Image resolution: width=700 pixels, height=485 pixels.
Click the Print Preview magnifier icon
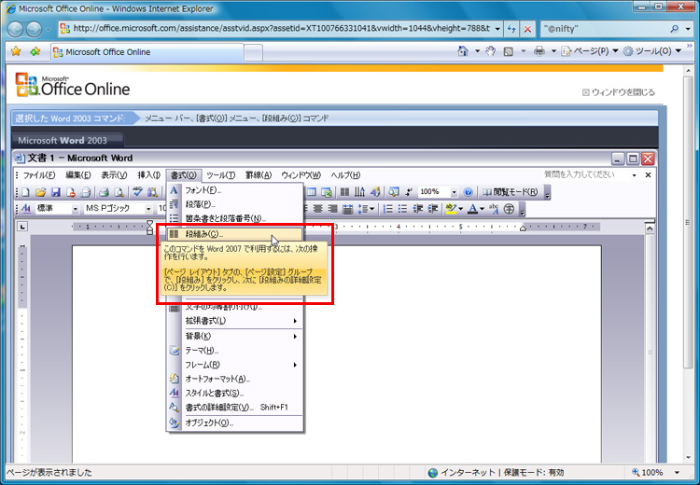coord(119,192)
